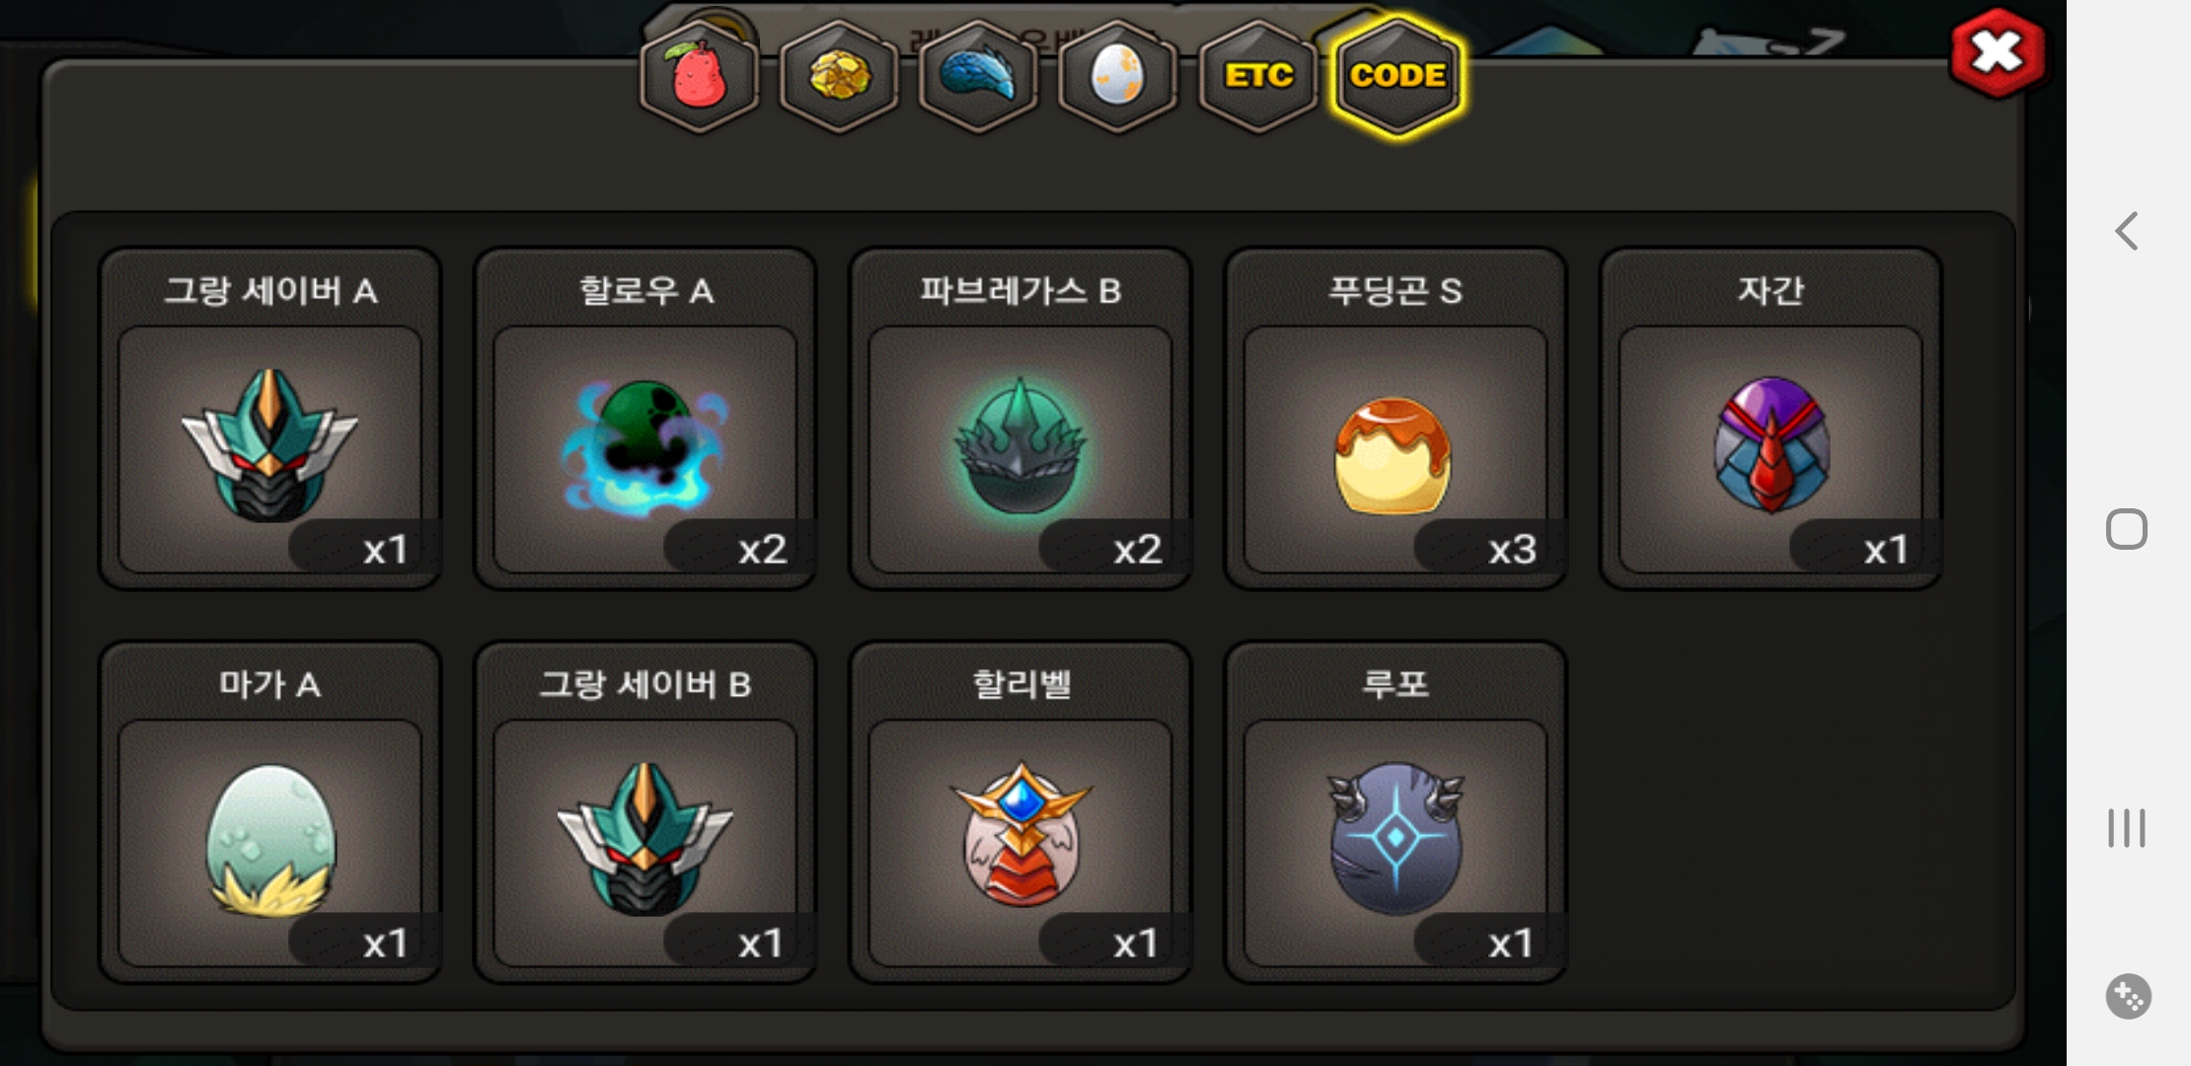The height and width of the screenshot is (1066, 2191).
Task: Switch to the gold ore tab
Action: 839,76
